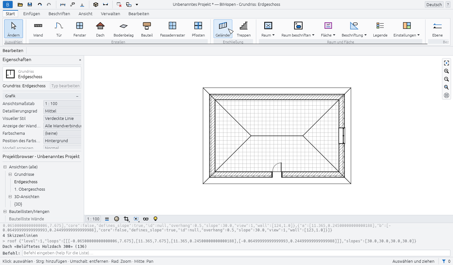Select the Dach (roof) tool

point(100,29)
